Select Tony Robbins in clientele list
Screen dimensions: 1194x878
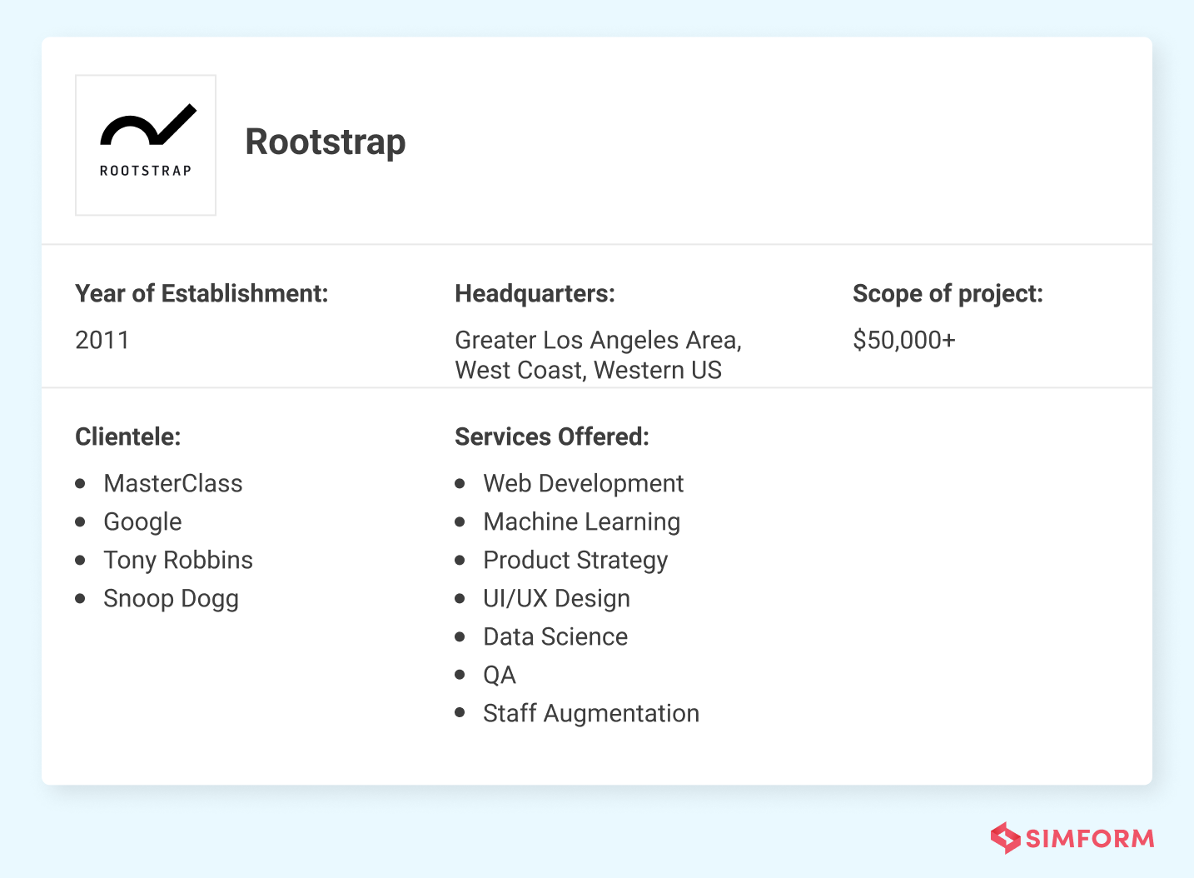pyautogui.click(x=178, y=560)
